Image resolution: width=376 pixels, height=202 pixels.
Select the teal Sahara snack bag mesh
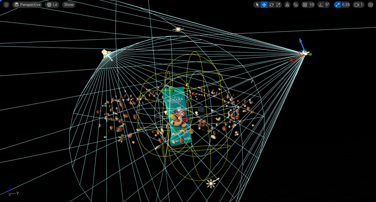(177, 116)
